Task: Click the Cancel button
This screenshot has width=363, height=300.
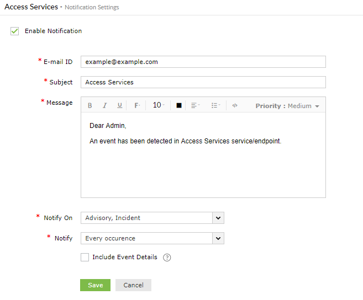Action: tap(133, 285)
